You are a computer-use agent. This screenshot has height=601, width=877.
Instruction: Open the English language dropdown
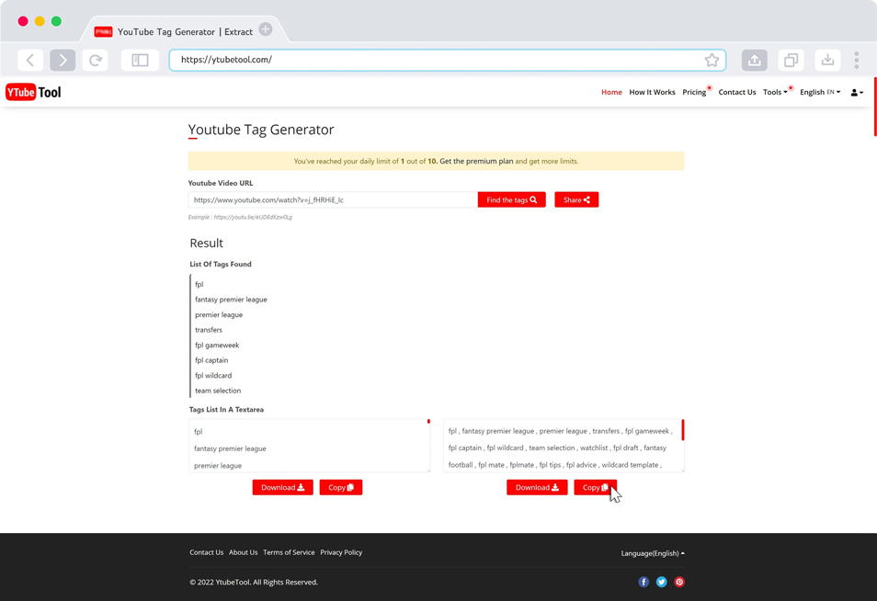click(x=816, y=92)
